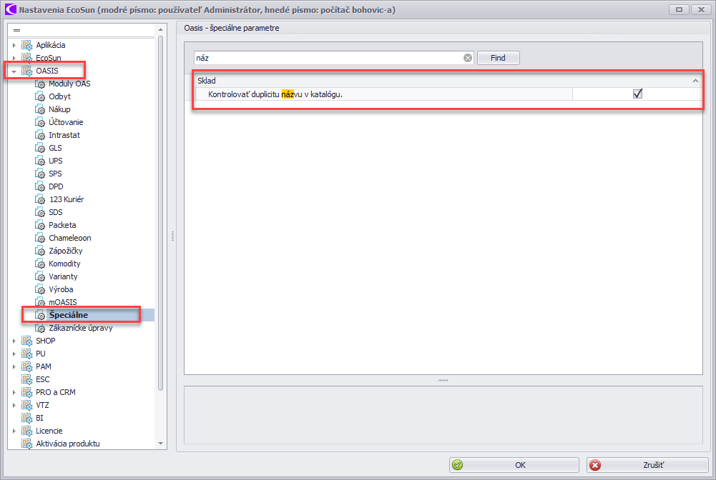The image size is (716, 480).
Task: Click the clear search X icon
Action: (x=468, y=58)
